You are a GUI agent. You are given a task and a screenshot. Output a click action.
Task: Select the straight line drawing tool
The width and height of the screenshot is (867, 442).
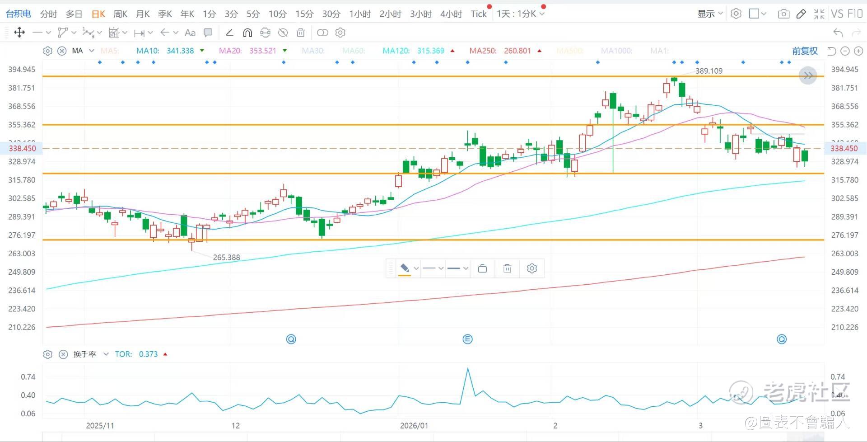[37, 33]
